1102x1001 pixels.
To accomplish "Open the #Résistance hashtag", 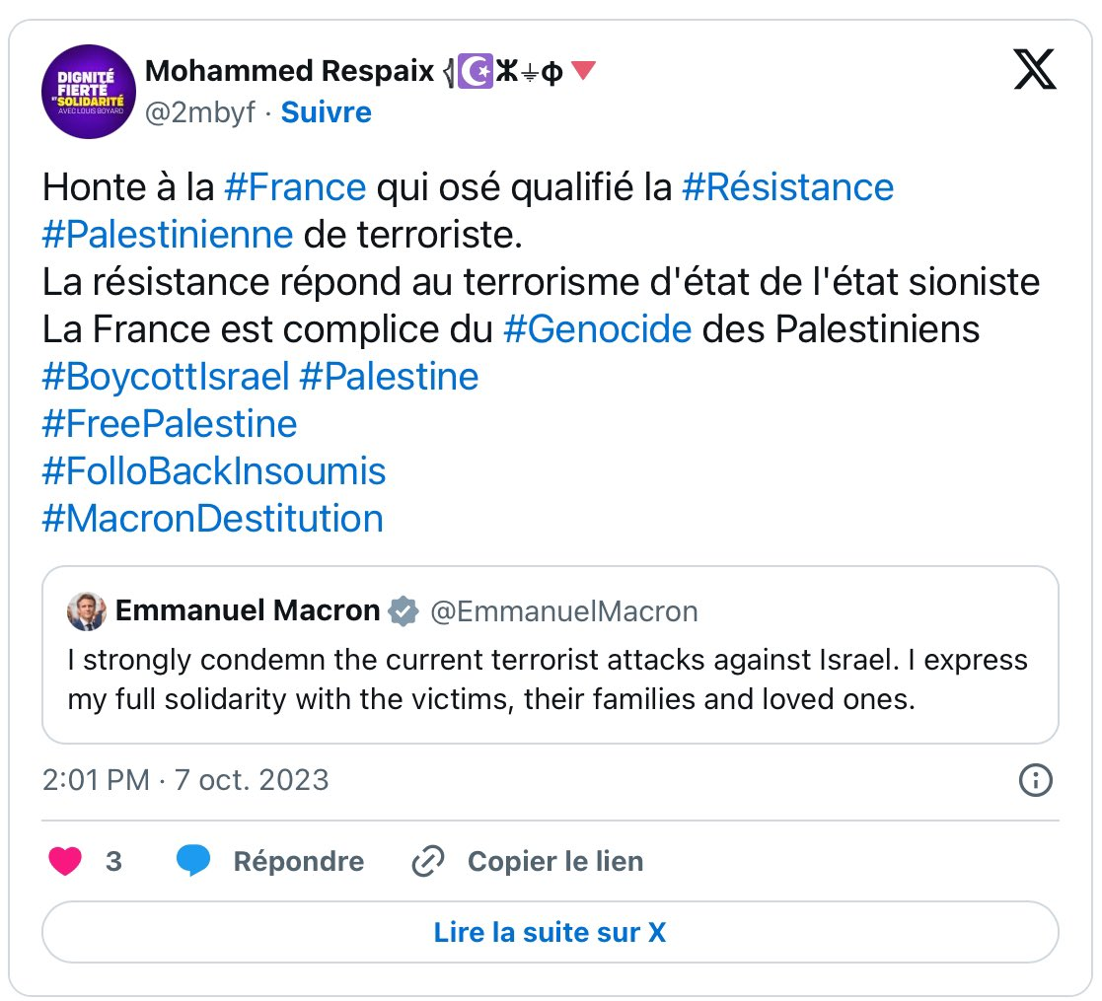I will point(787,186).
